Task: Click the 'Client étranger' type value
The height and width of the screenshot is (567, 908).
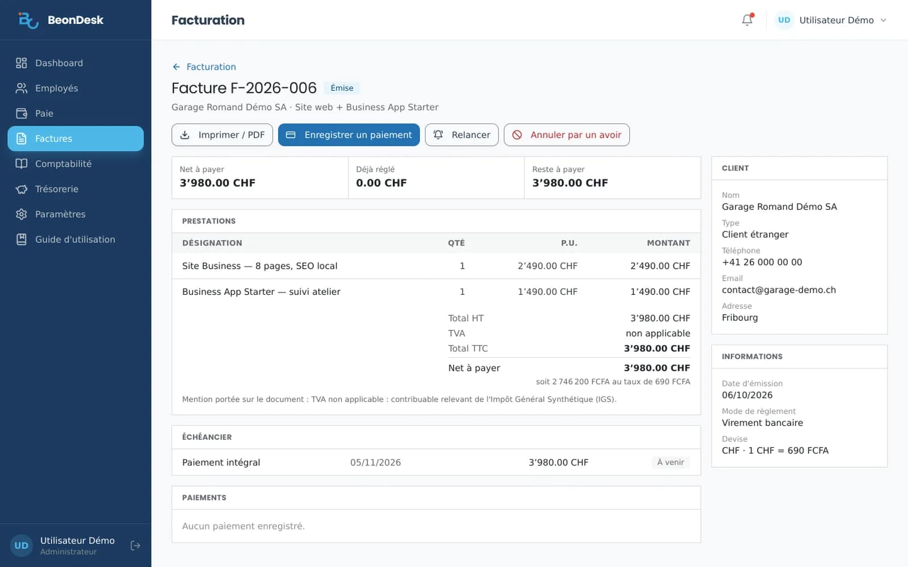Action: 755,234
